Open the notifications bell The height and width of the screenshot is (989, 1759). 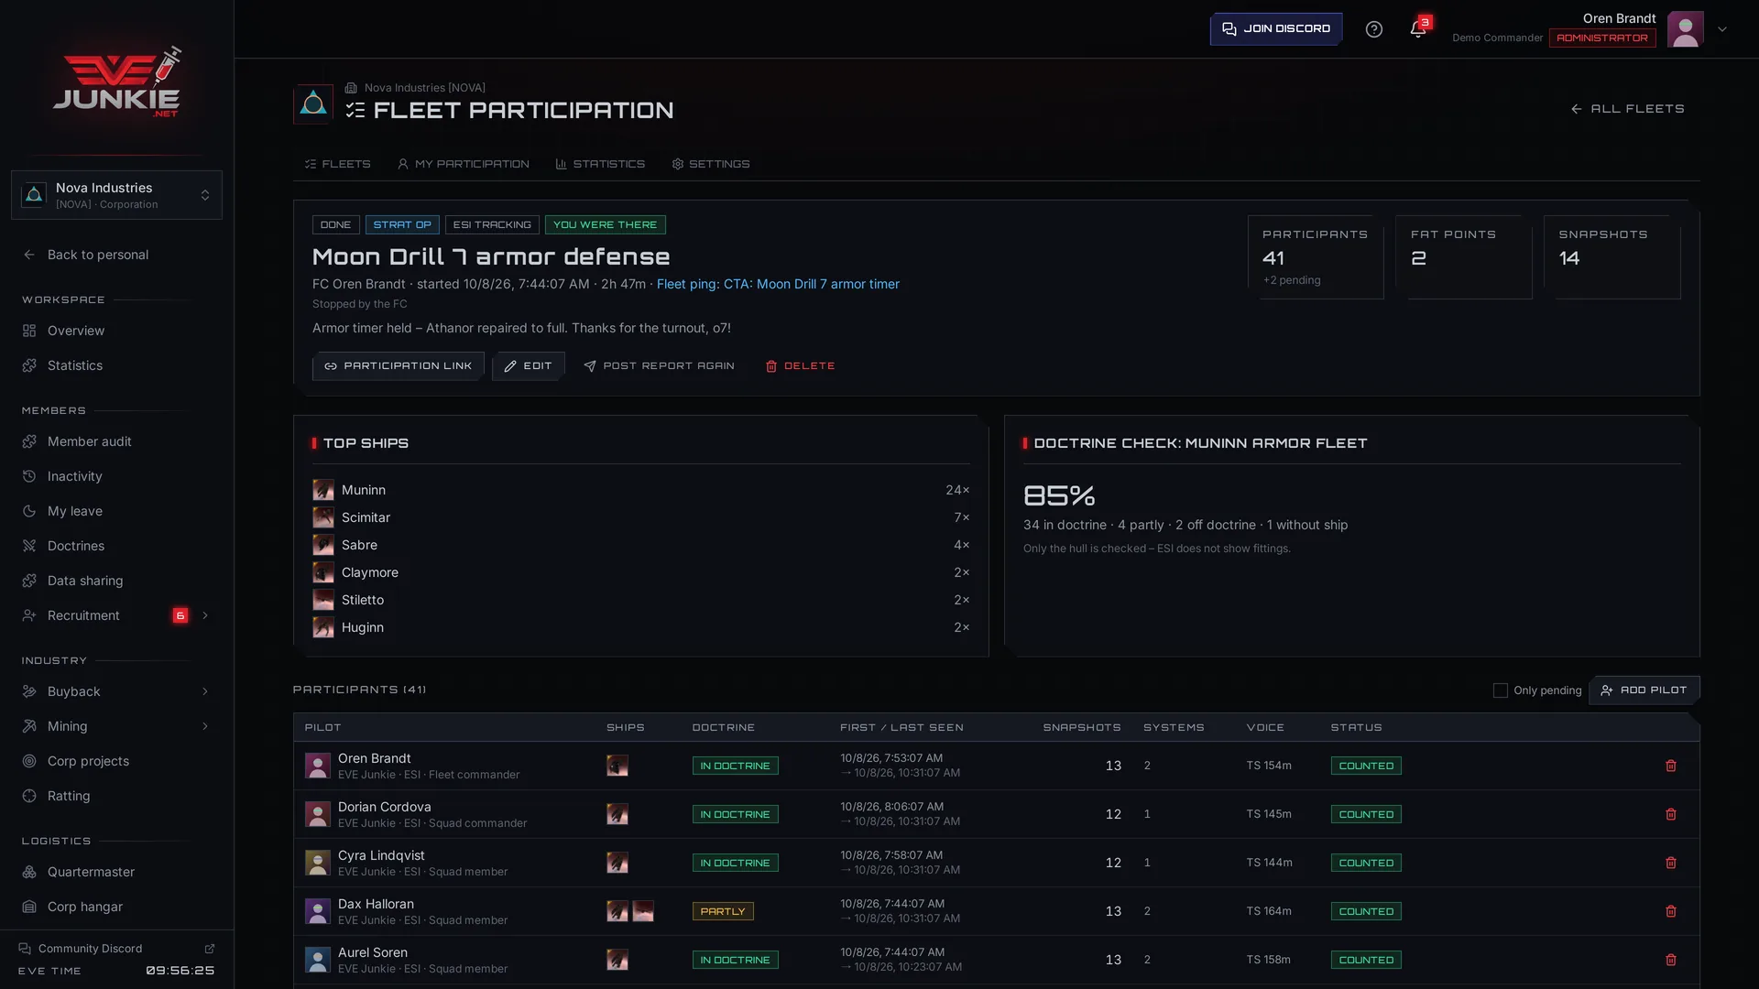1417,29
